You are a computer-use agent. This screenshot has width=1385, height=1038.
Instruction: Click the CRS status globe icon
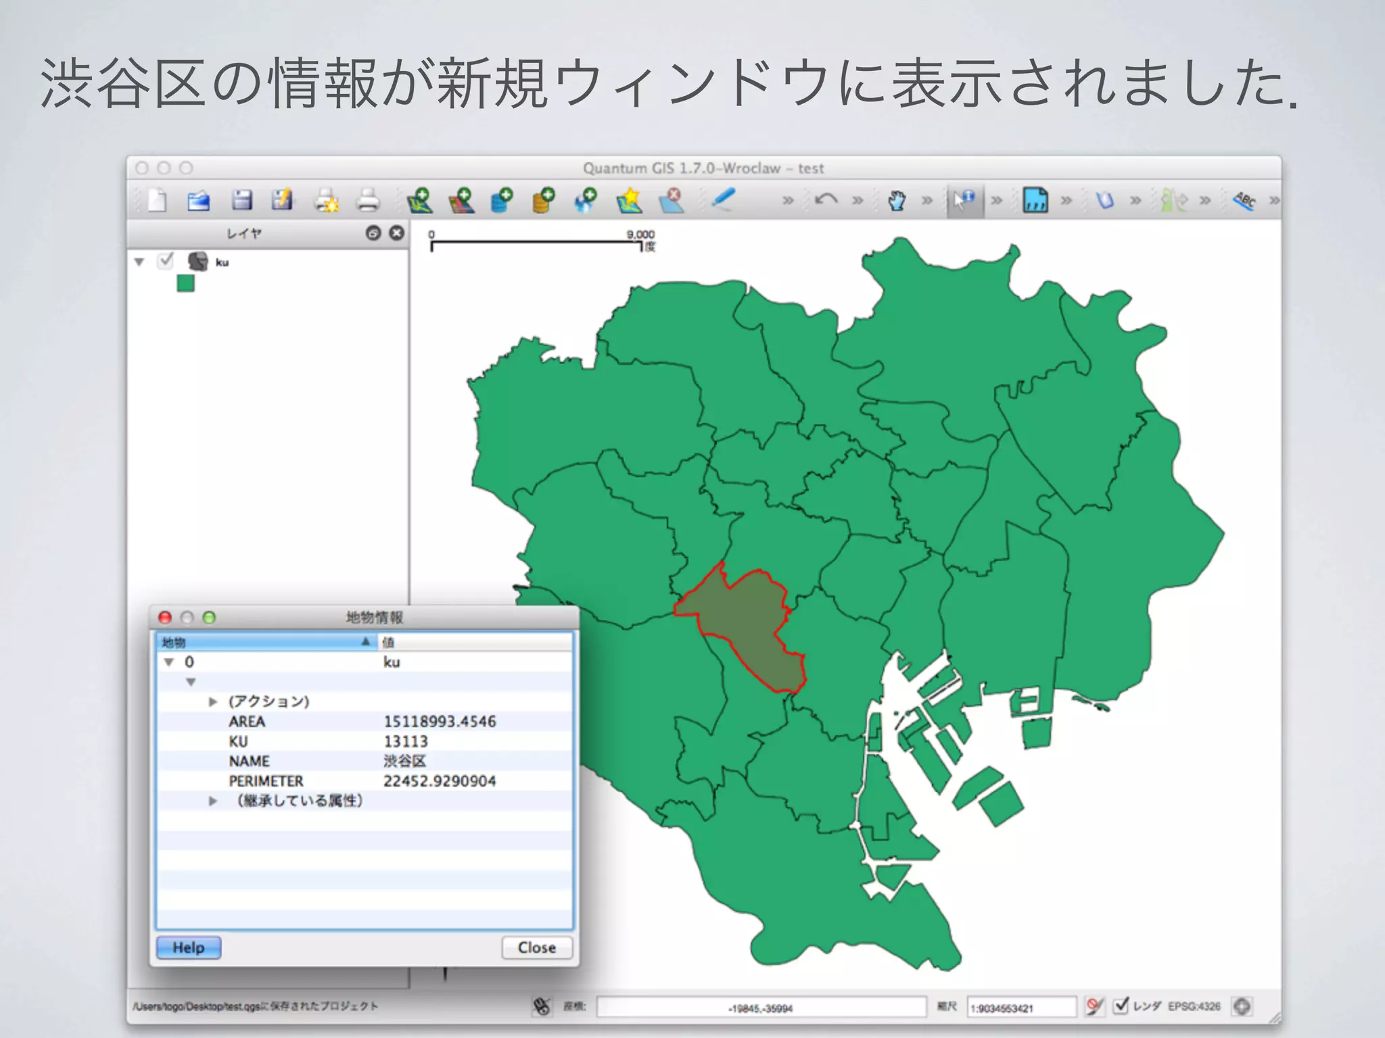(x=1242, y=1006)
